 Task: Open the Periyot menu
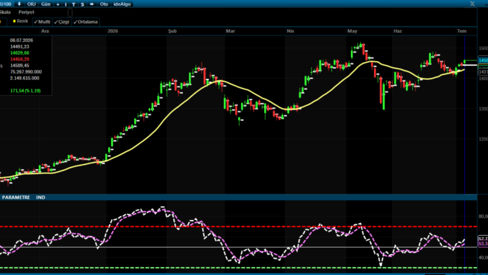pyautogui.click(x=26, y=12)
